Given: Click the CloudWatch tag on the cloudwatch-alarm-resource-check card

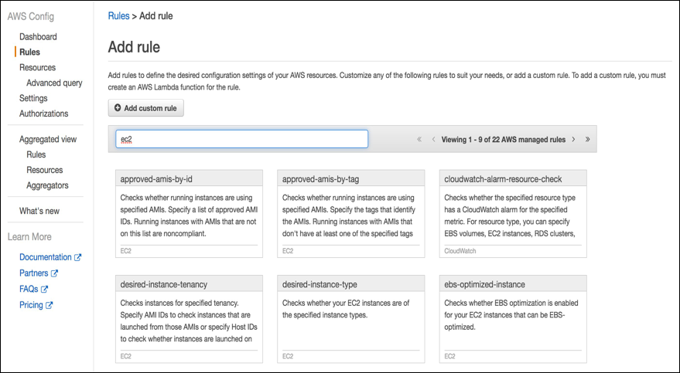Looking at the screenshot, I should point(460,251).
